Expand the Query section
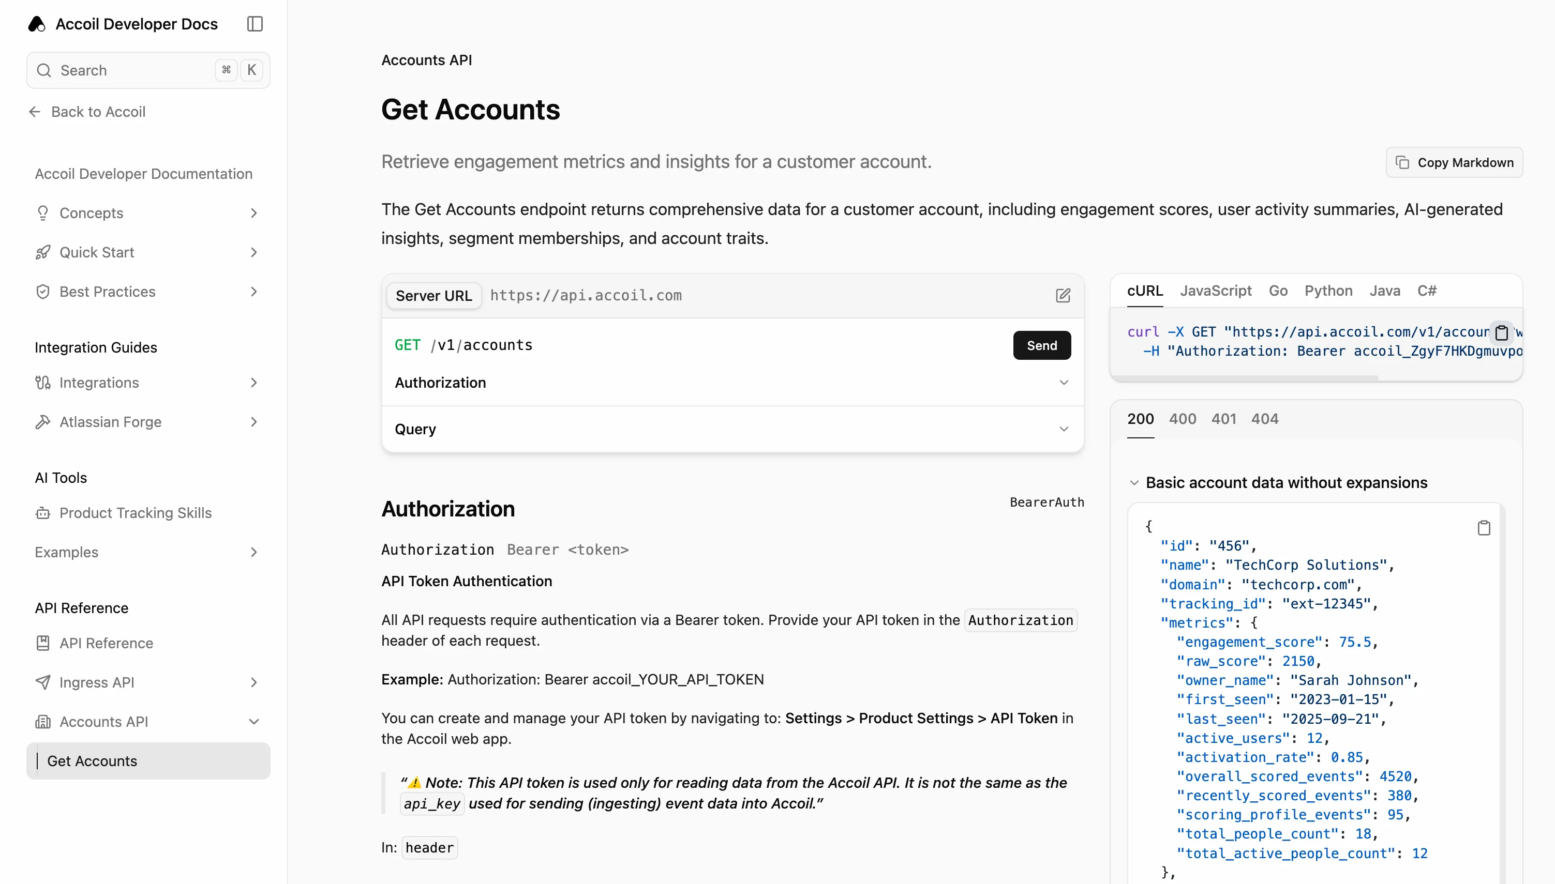The height and width of the screenshot is (884, 1555). (x=1064, y=429)
